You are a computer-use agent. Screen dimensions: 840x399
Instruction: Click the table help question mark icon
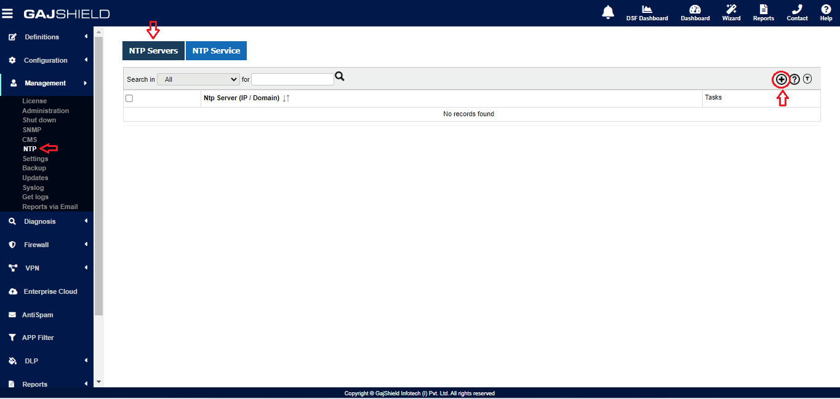[794, 79]
